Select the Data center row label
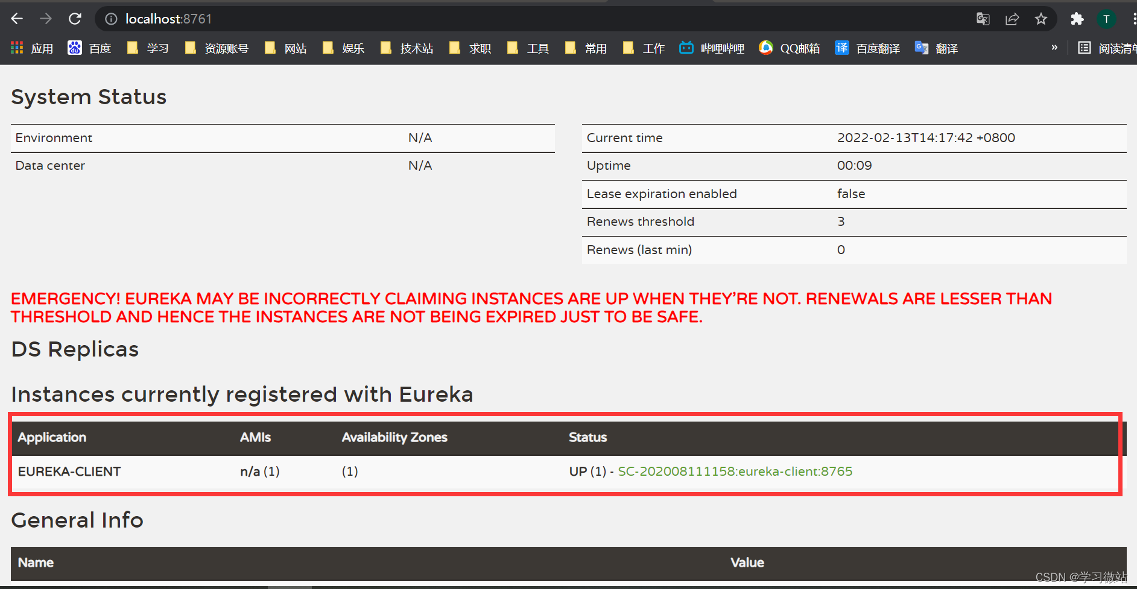The image size is (1137, 589). coord(50,166)
